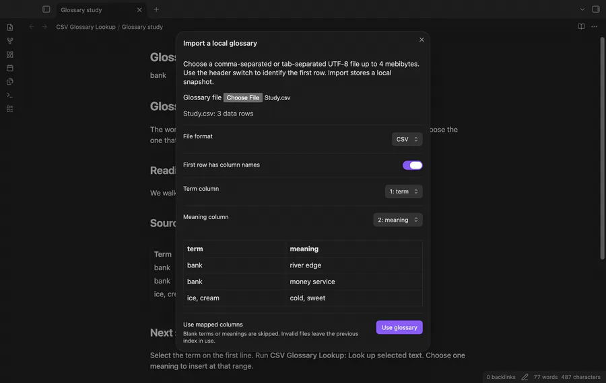Screen dimensions: 606x383
Task: Open a new tab with plus
Action: [x=156, y=9]
